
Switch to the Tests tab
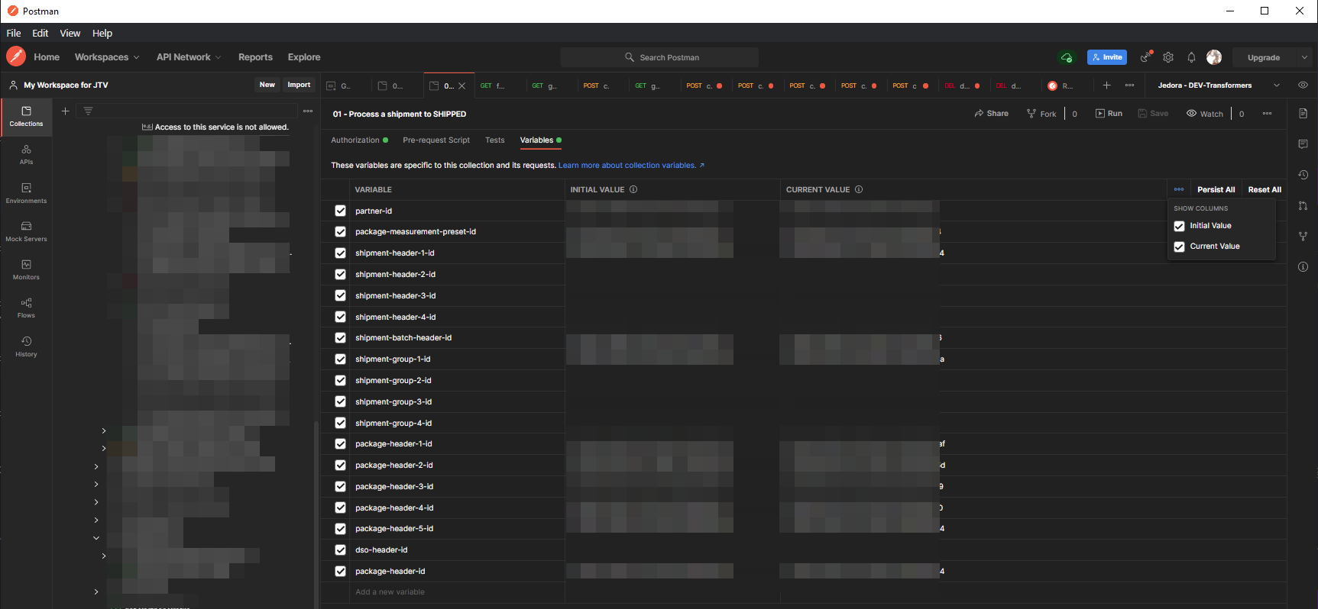coord(495,140)
